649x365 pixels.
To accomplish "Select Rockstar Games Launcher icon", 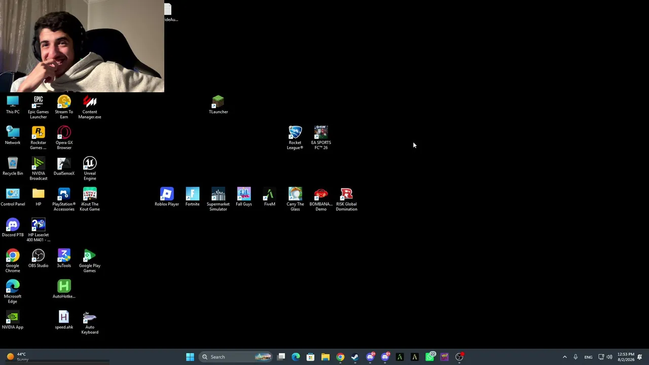I will pos(39,138).
